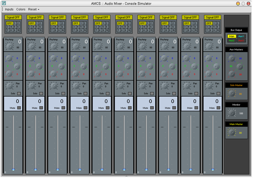Click the orange Solo Master knob

coord(232,94)
